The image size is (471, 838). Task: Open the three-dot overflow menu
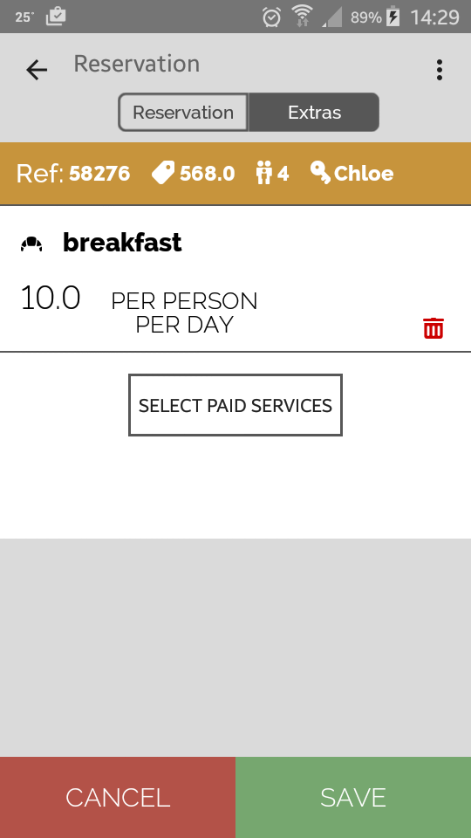[439, 70]
